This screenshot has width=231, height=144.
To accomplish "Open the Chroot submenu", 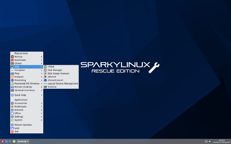I will pyautogui.click(x=27, y=63).
